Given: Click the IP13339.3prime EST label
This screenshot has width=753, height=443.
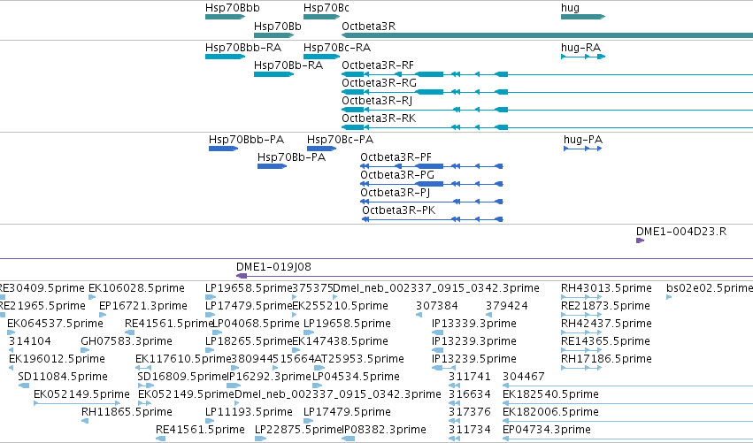Looking at the screenshot, I should (x=474, y=324).
